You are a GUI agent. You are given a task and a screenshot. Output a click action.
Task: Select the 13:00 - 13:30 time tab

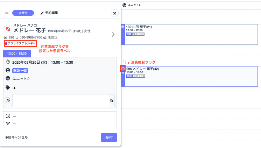point(17,54)
